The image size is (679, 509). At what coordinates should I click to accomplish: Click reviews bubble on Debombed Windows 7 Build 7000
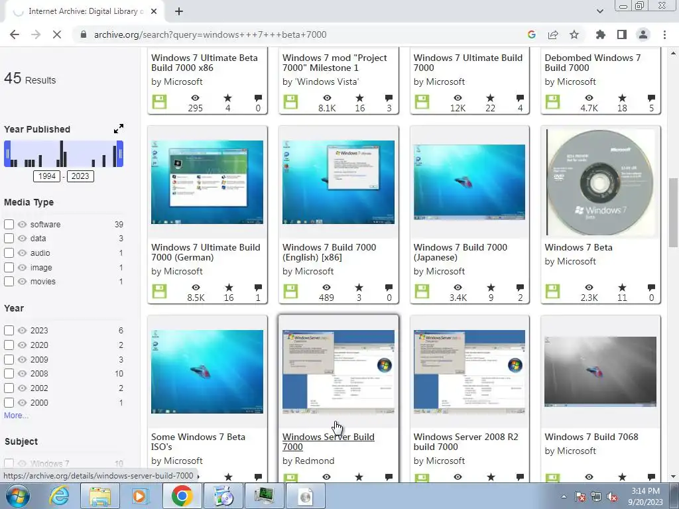tap(651, 98)
